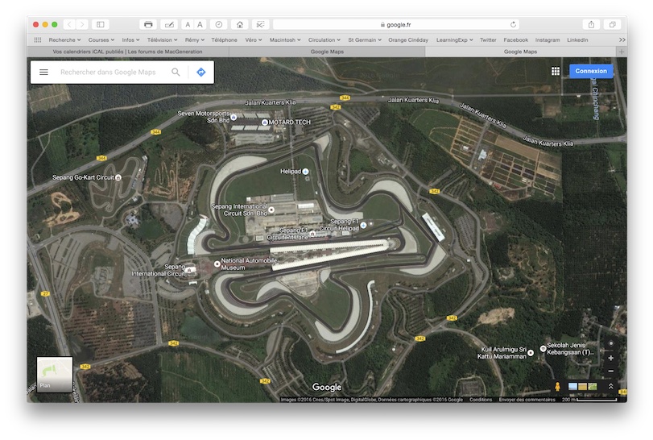Open the Circulation bookmarks folder

[324, 40]
